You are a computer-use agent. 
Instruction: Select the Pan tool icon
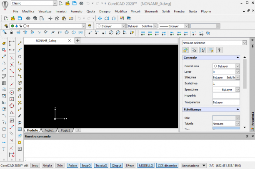(x=100, y=18)
